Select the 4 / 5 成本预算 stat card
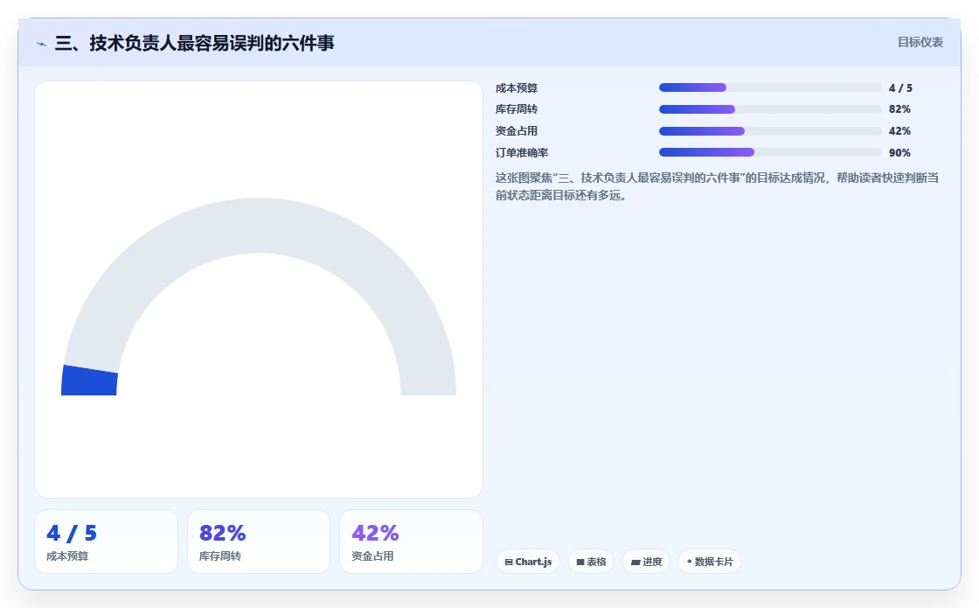The image size is (979, 608). click(106, 542)
